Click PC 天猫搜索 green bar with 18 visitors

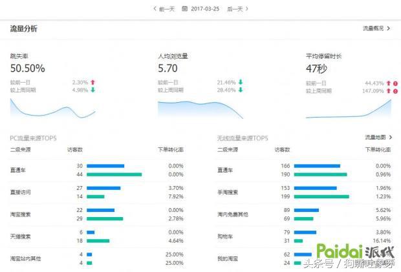tap(98, 241)
